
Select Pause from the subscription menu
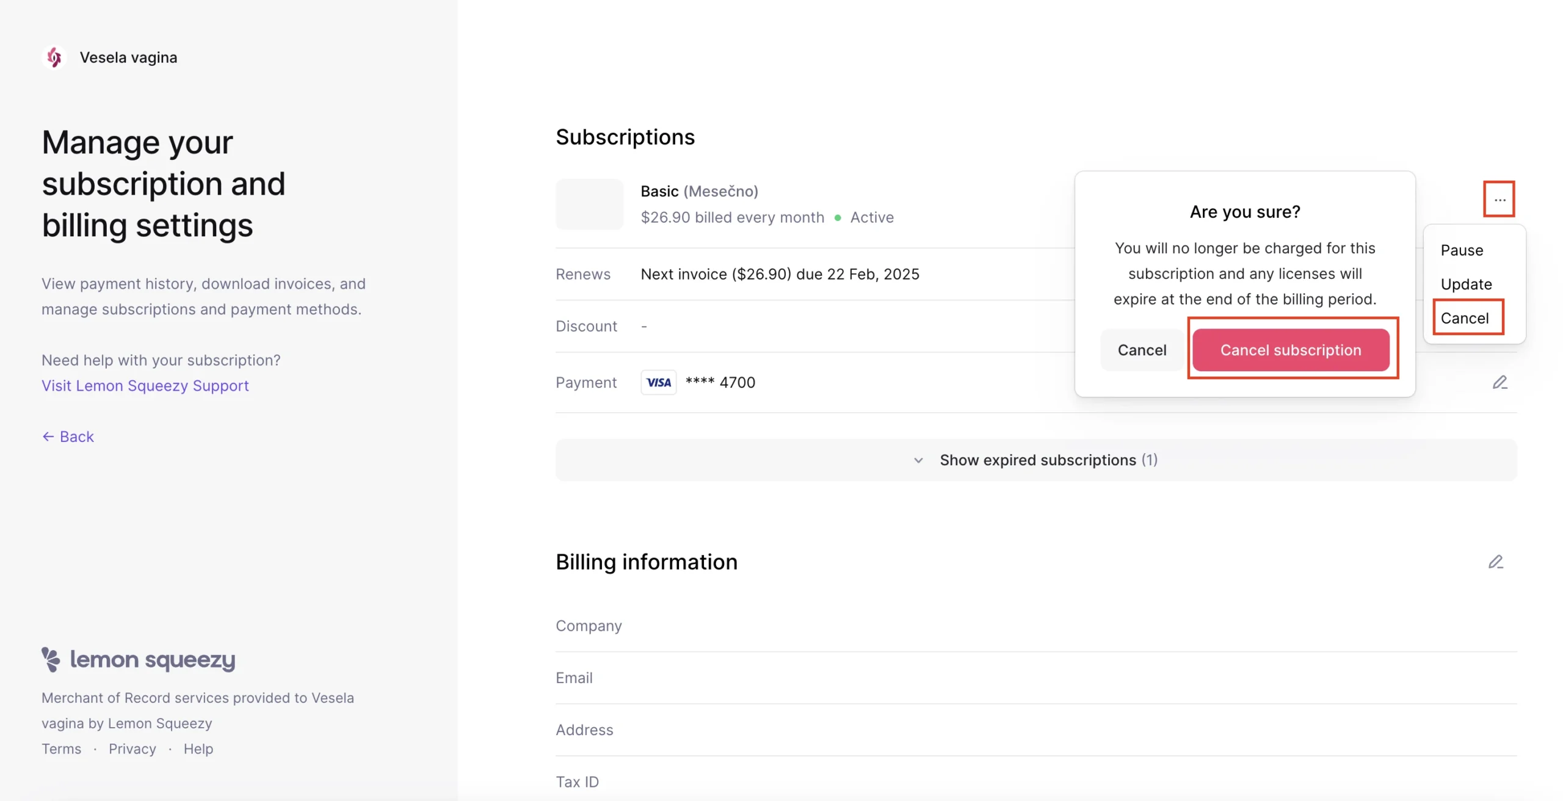[1462, 250]
